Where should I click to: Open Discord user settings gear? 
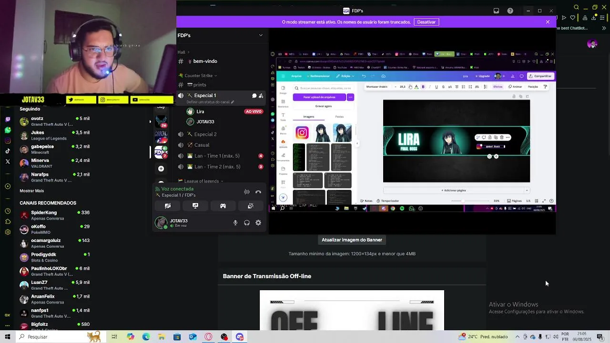point(258,222)
